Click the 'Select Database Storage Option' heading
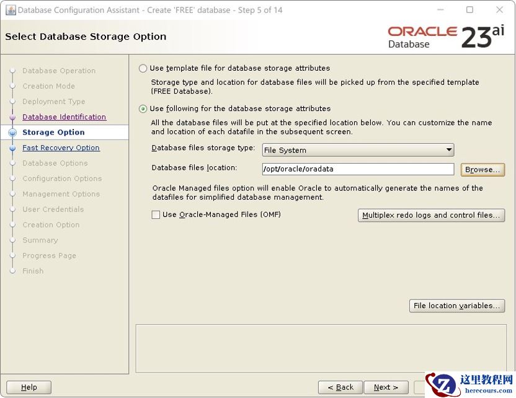 (x=86, y=37)
